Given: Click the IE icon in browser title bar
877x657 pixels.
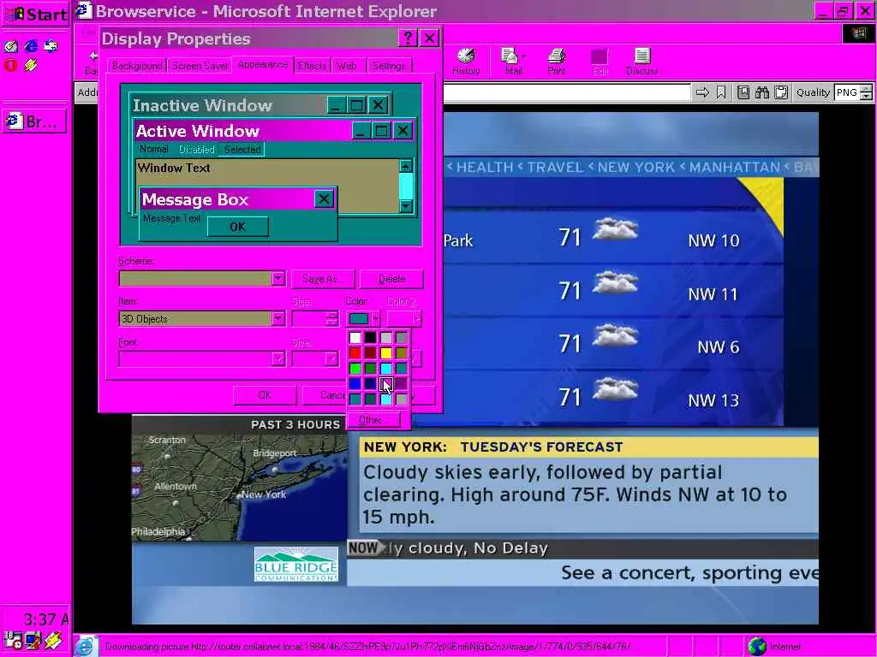Looking at the screenshot, I should (x=84, y=10).
